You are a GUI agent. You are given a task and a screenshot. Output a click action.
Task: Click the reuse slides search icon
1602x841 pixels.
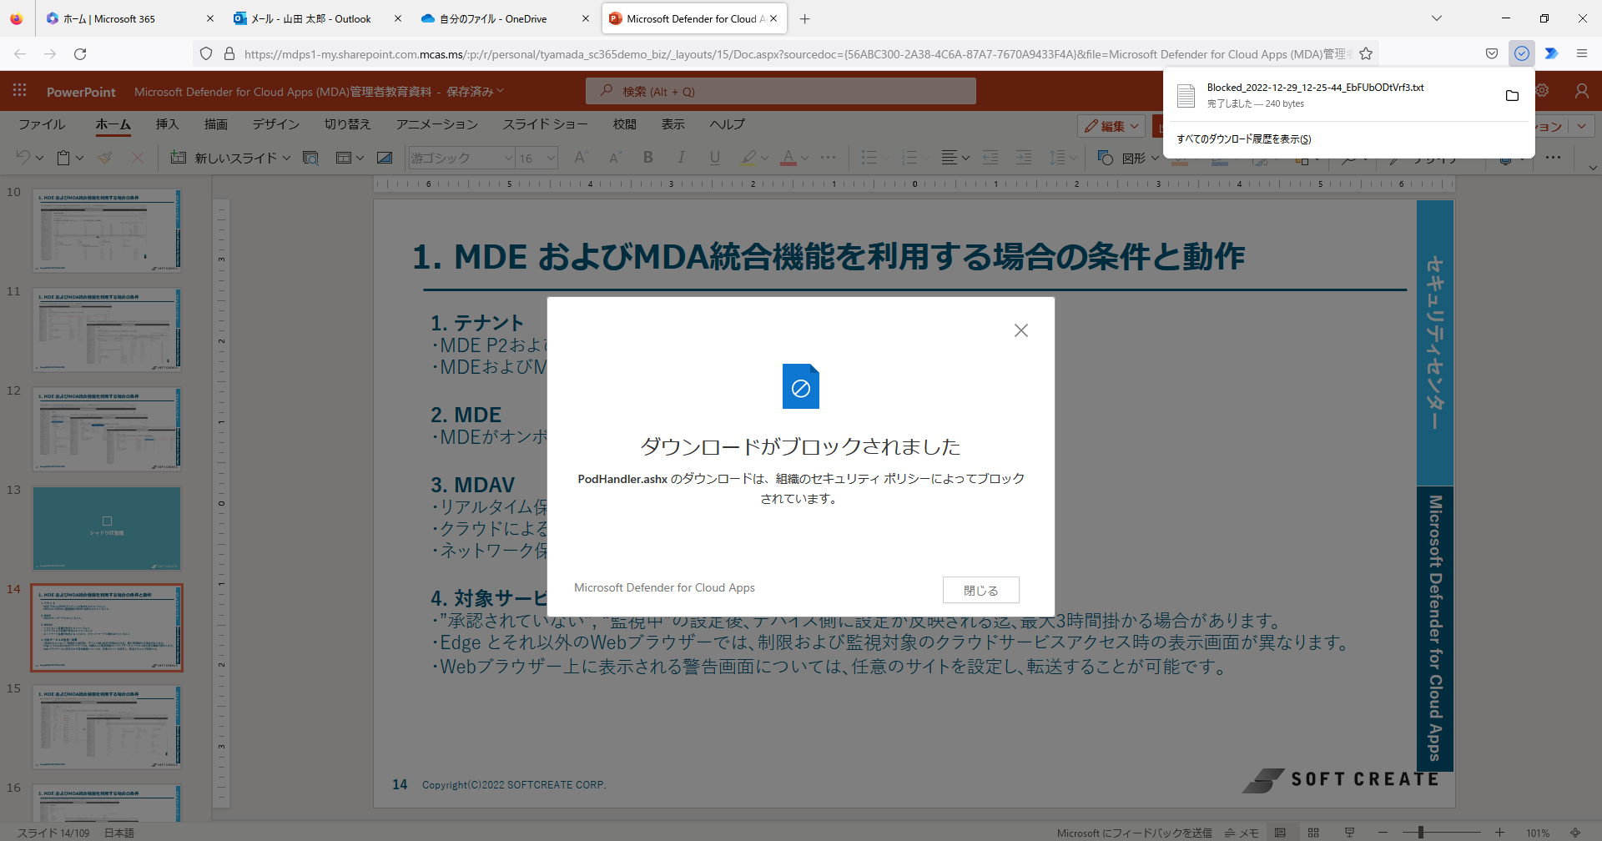[x=310, y=158]
